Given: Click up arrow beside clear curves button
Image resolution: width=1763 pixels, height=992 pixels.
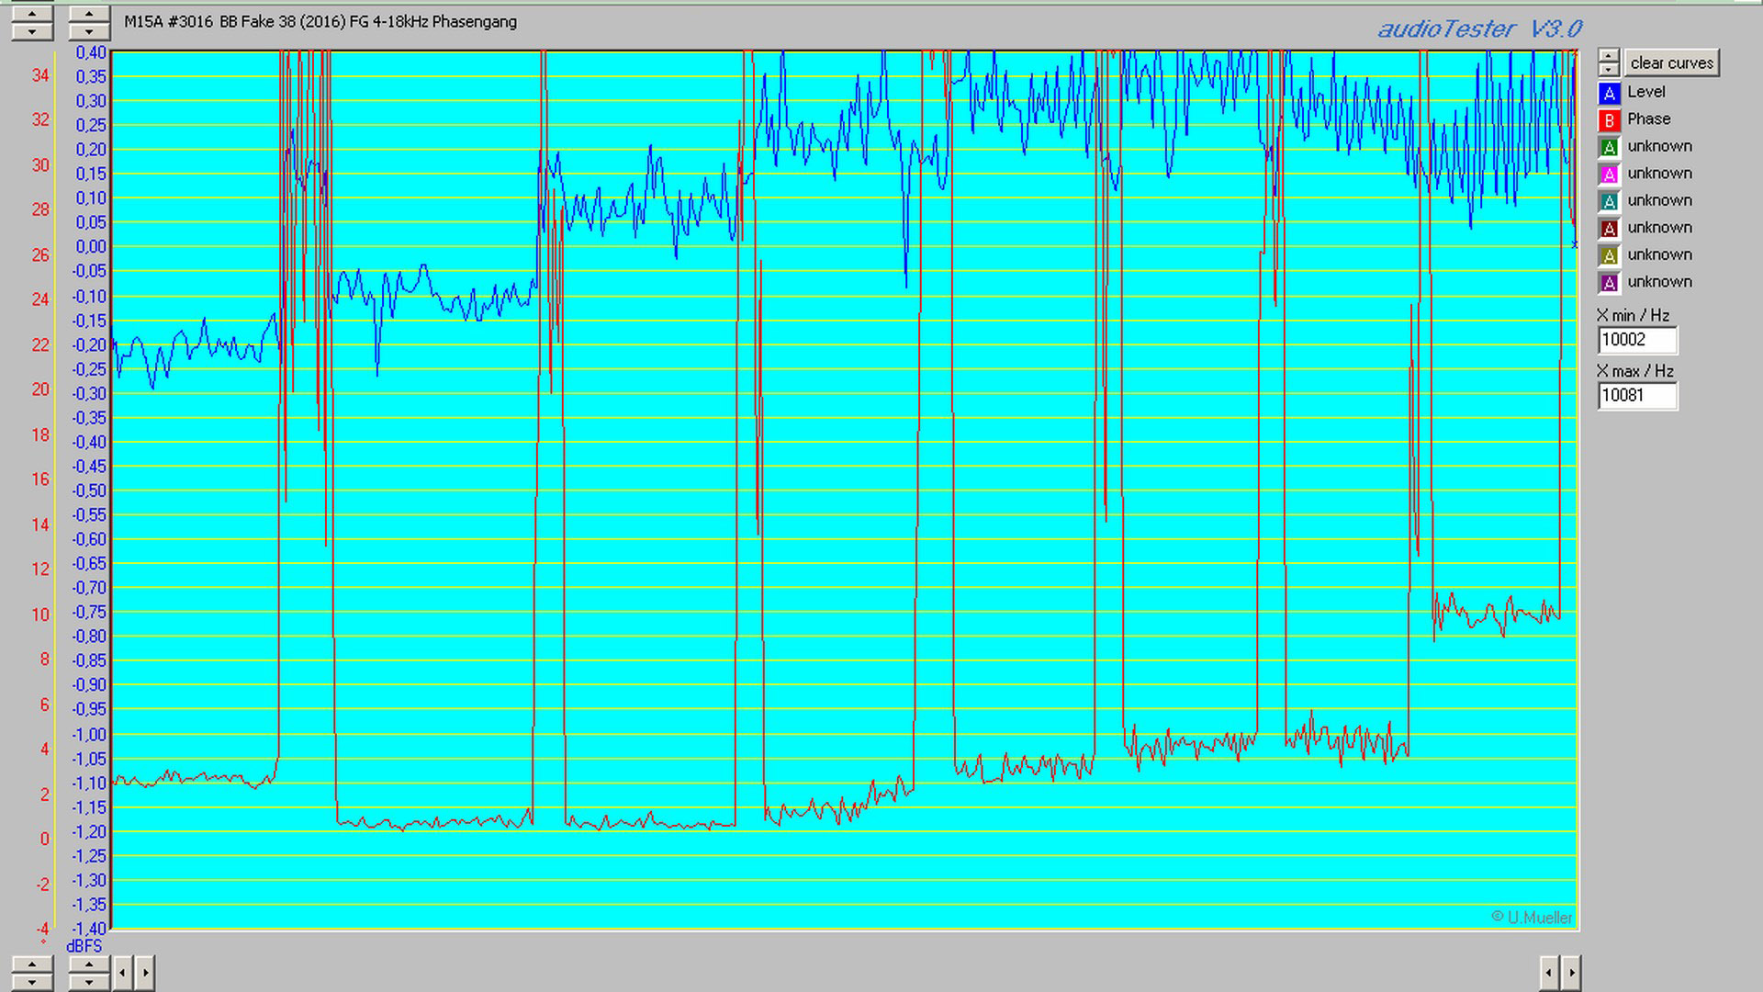Looking at the screenshot, I should click(1609, 55).
